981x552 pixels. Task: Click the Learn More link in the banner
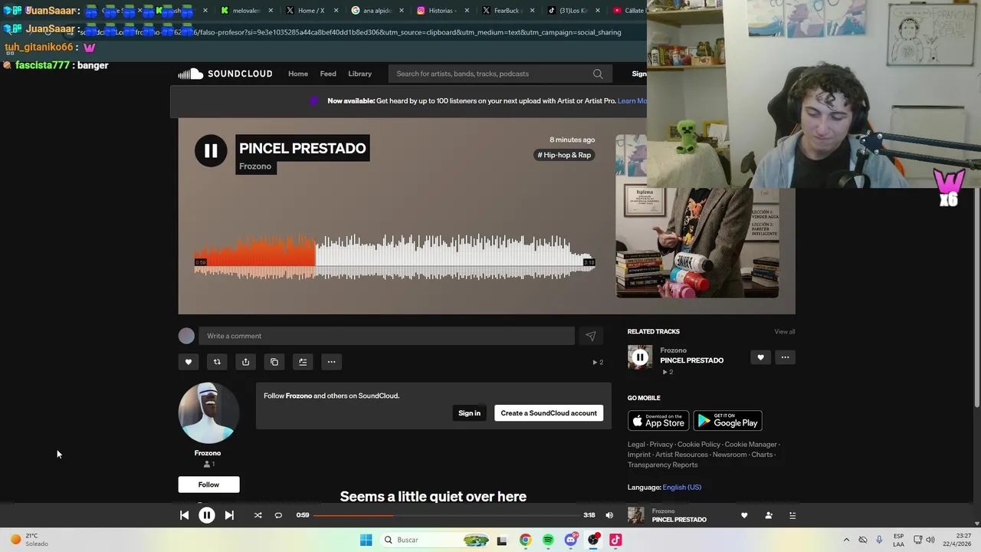(632, 100)
